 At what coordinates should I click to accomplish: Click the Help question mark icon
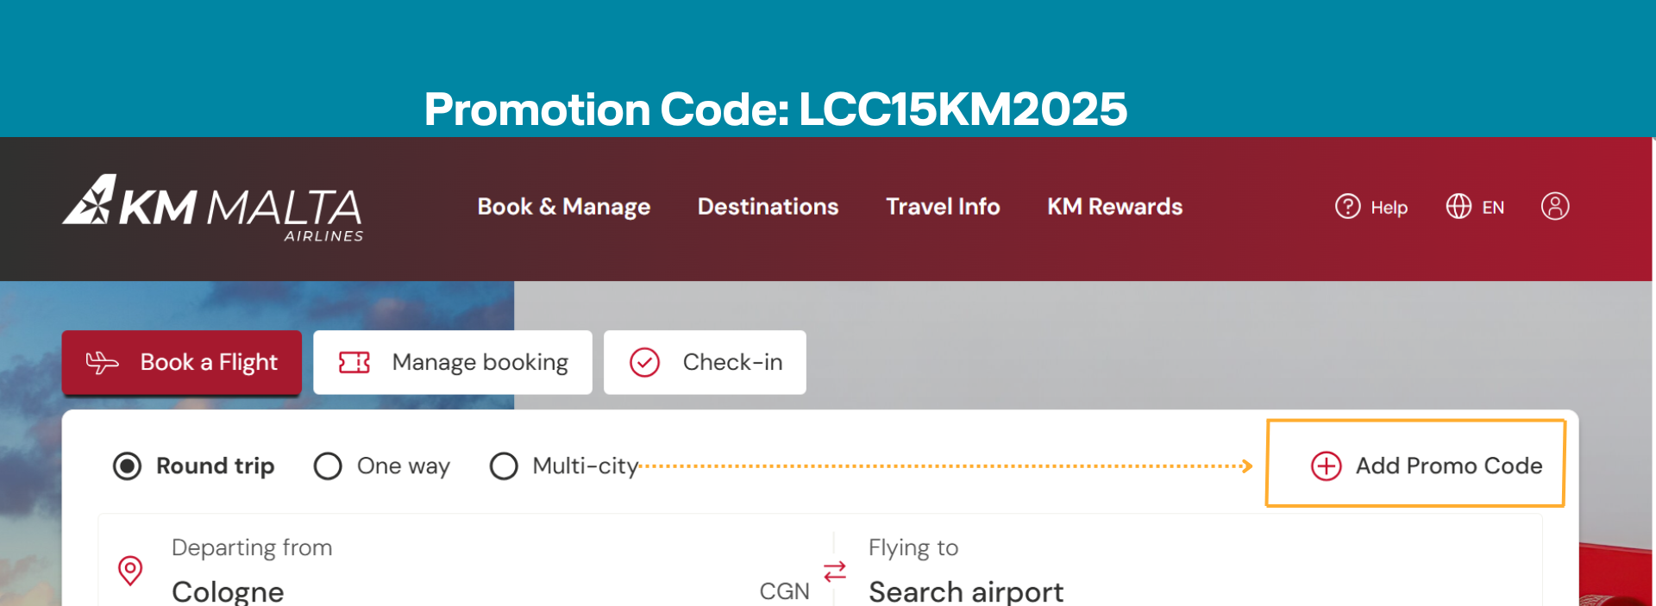click(x=1347, y=207)
